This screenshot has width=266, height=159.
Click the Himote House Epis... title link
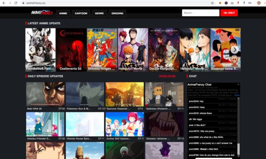(79, 138)
